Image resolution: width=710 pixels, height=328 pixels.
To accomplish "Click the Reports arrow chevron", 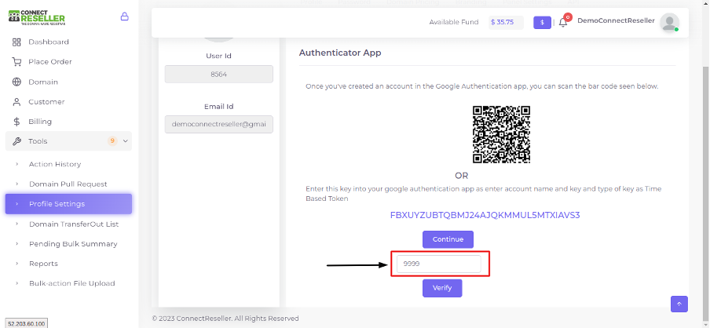I will [16, 264].
